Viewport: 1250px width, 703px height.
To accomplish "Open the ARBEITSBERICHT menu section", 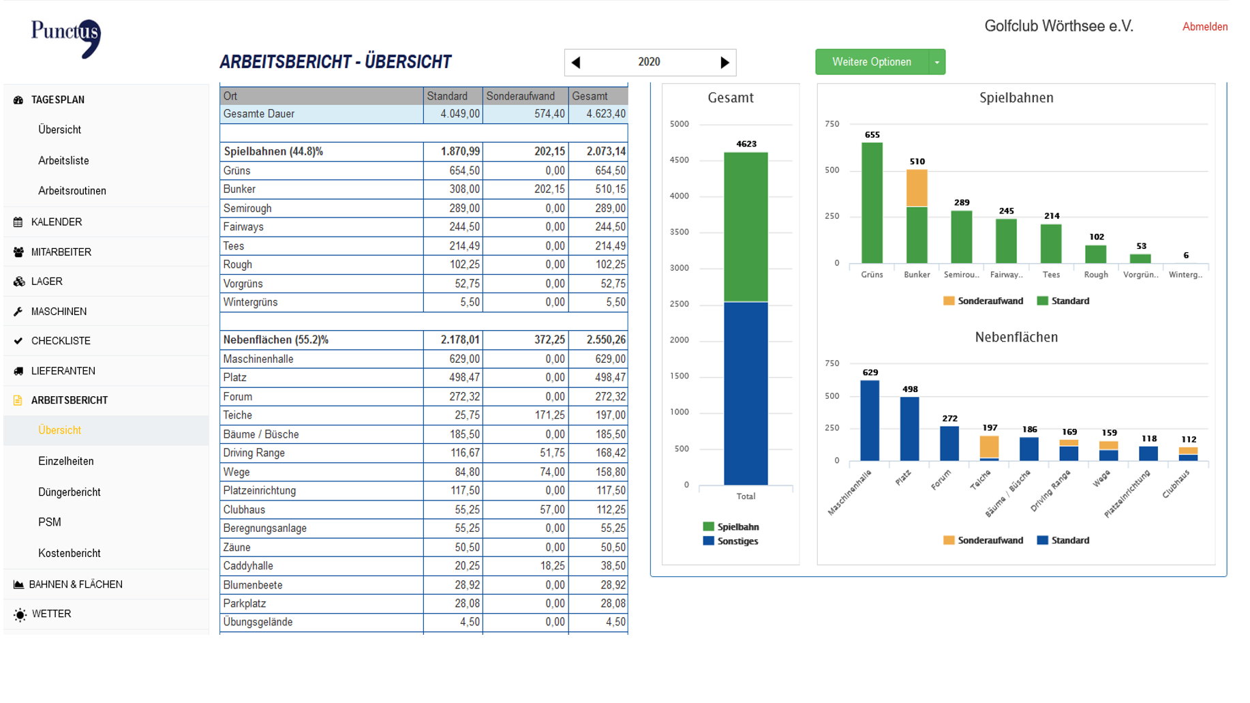I will coord(70,400).
